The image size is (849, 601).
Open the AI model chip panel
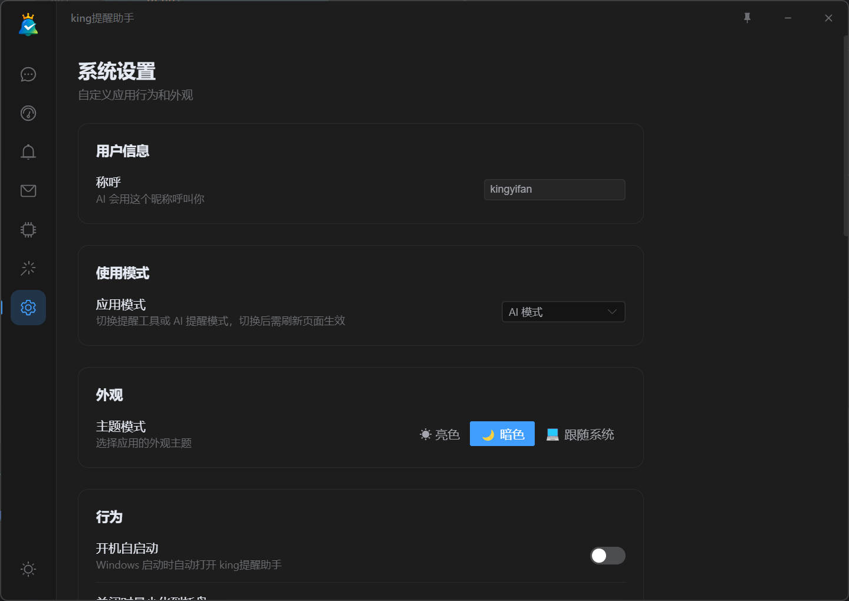click(x=28, y=230)
